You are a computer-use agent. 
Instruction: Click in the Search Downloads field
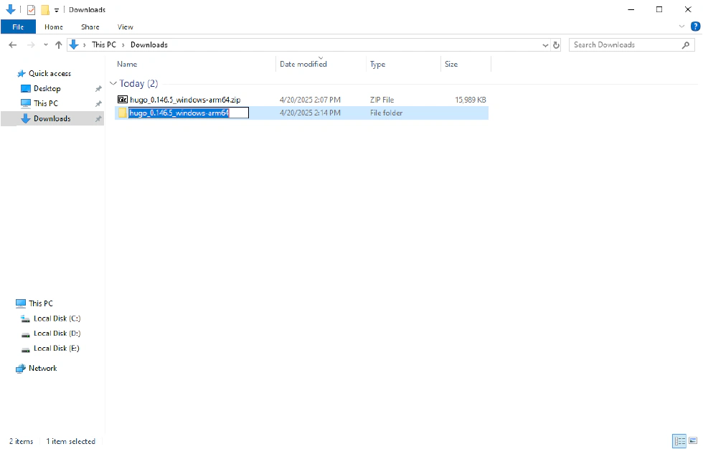pyautogui.click(x=624, y=44)
